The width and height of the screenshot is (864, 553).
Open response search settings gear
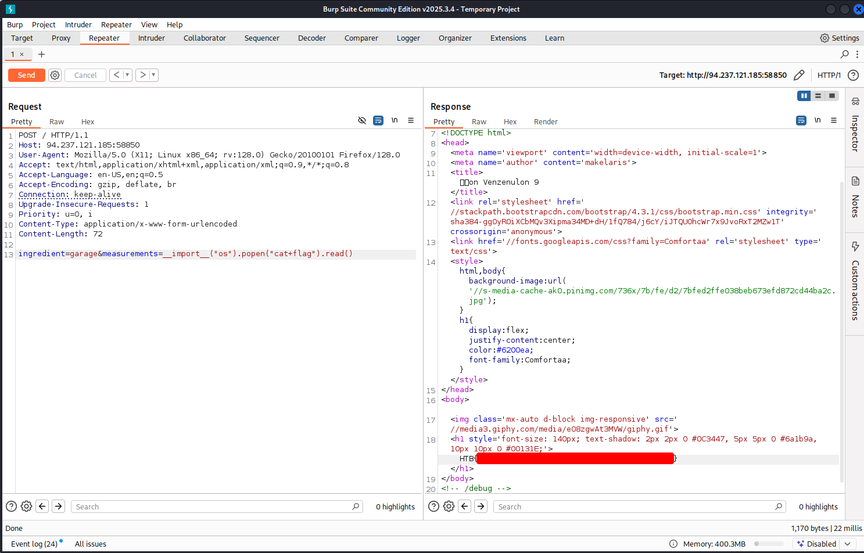point(449,507)
